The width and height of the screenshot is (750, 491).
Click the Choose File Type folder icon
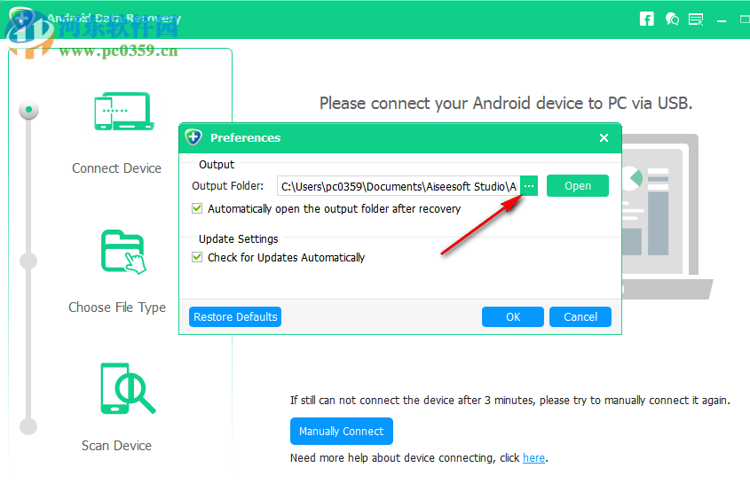click(123, 252)
